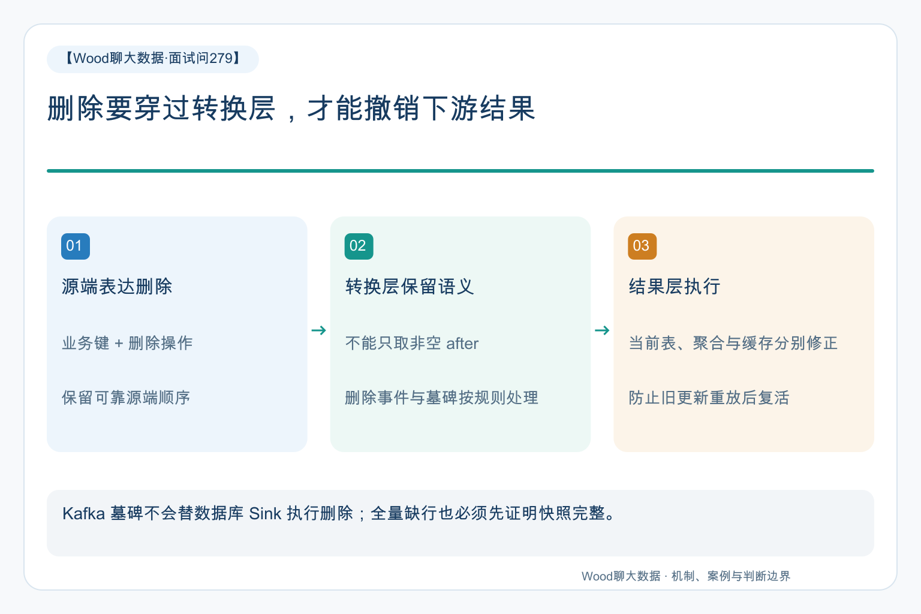Click the 【Wood聊大数据·面试问279】 tag pill
The height and width of the screenshot is (614, 921).
(153, 59)
